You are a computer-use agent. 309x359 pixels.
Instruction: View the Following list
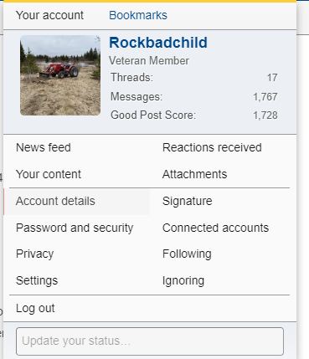187,254
